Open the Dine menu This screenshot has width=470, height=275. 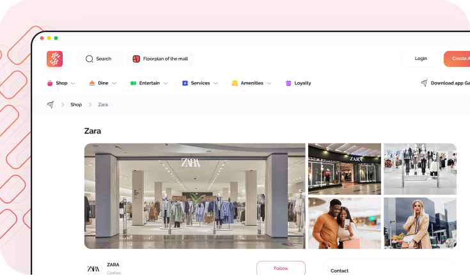click(x=103, y=83)
